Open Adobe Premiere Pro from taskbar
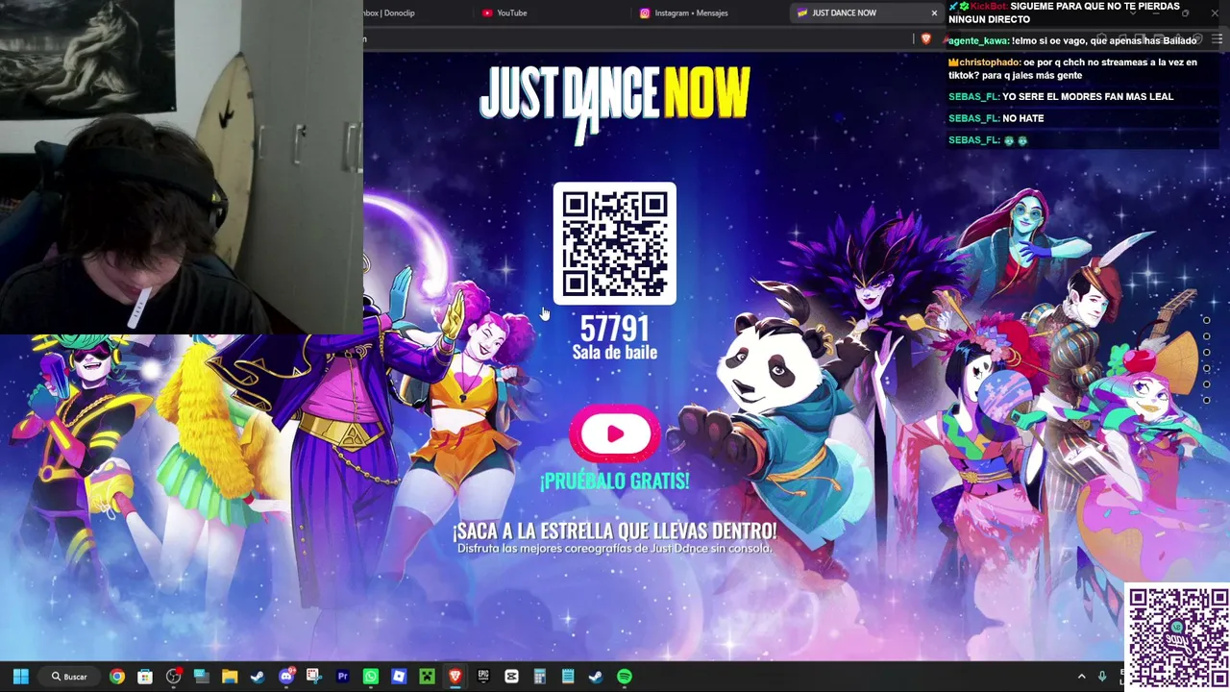1230x692 pixels. pyautogui.click(x=342, y=677)
